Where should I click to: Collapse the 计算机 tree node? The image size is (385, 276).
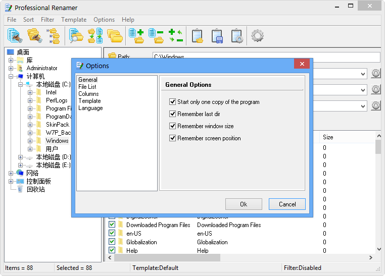pos(11,77)
